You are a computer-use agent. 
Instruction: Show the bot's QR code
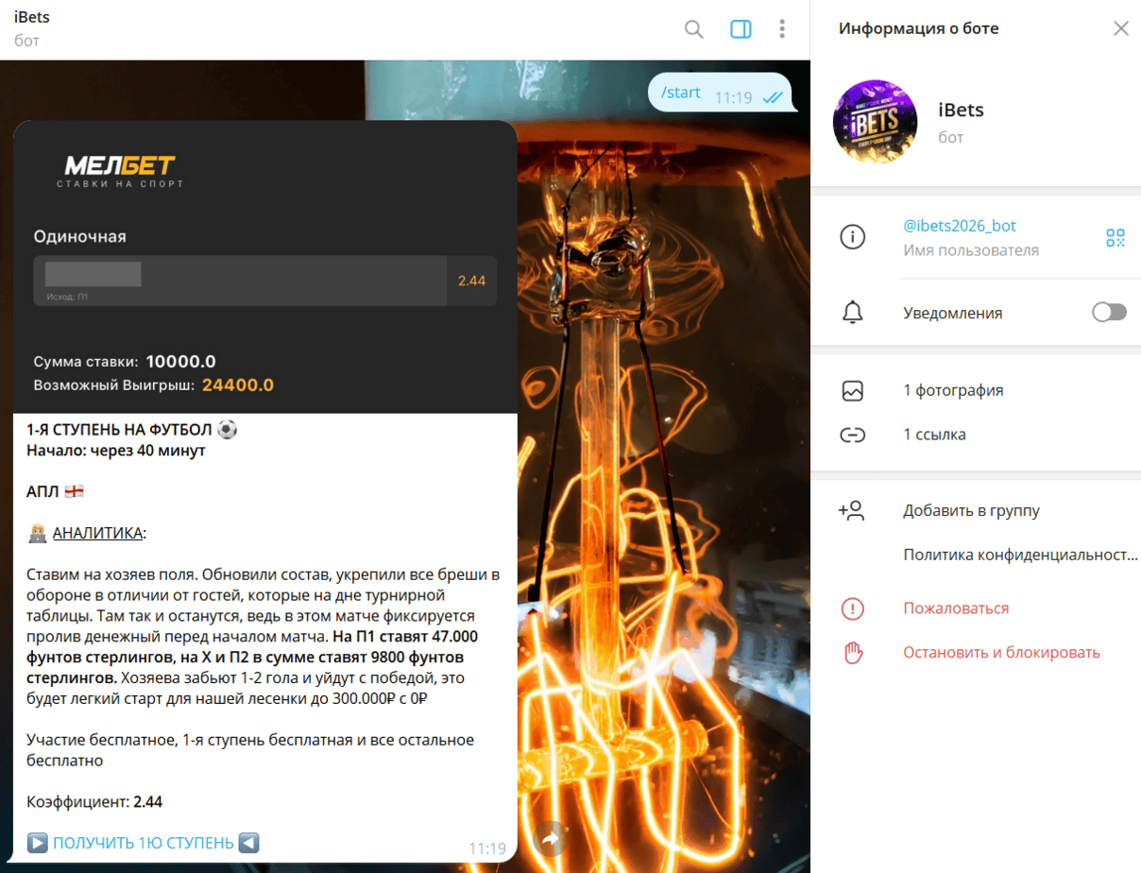click(1115, 238)
